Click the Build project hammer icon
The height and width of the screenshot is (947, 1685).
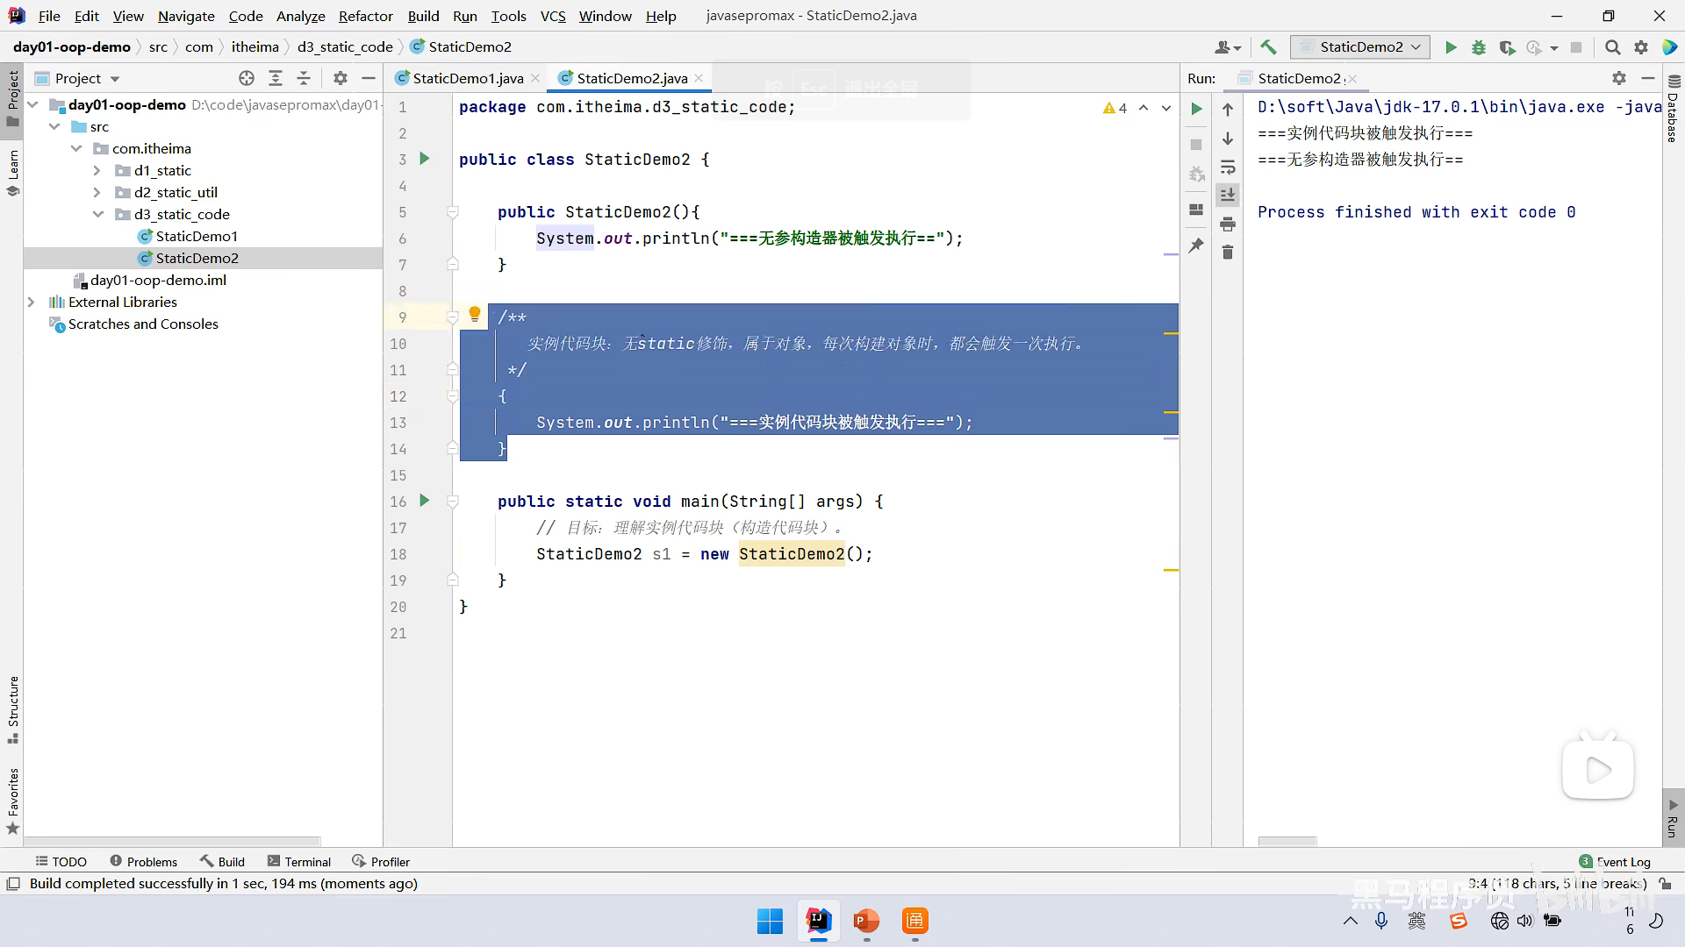(1268, 47)
